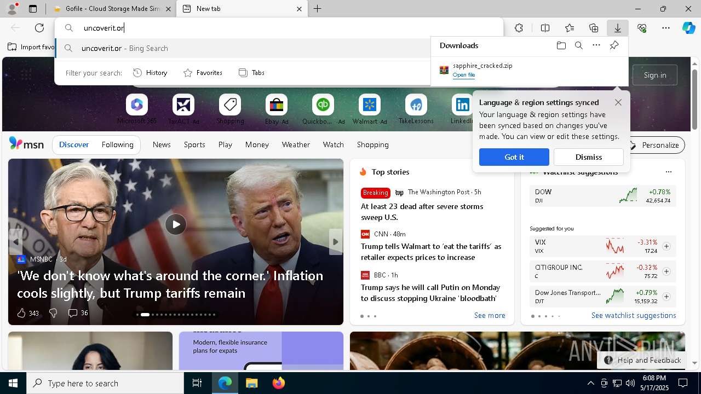This screenshot has width=701, height=394.
Task: Select Following feed tab
Action: point(117,145)
